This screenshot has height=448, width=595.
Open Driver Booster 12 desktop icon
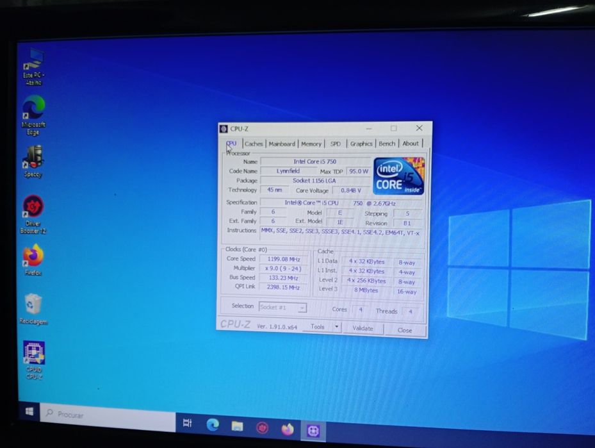tap(33, 215)
